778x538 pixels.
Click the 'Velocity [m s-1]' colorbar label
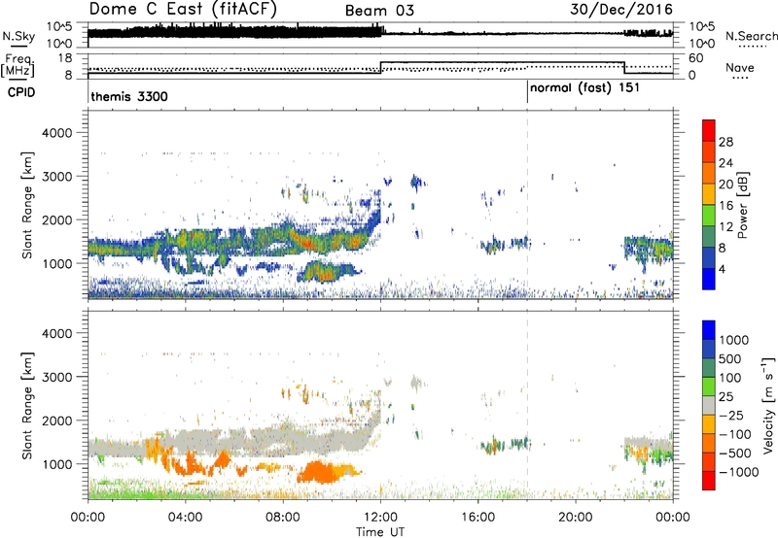click(768, 405)
